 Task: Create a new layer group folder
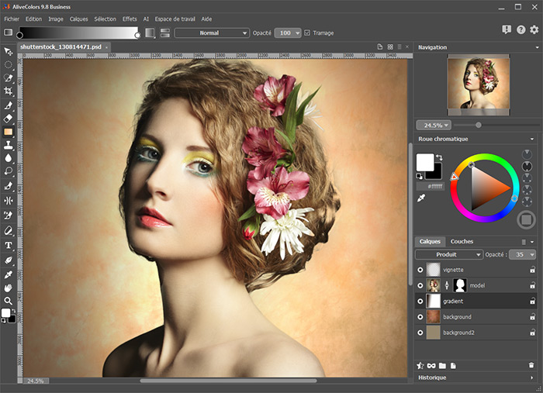point(442,366)
